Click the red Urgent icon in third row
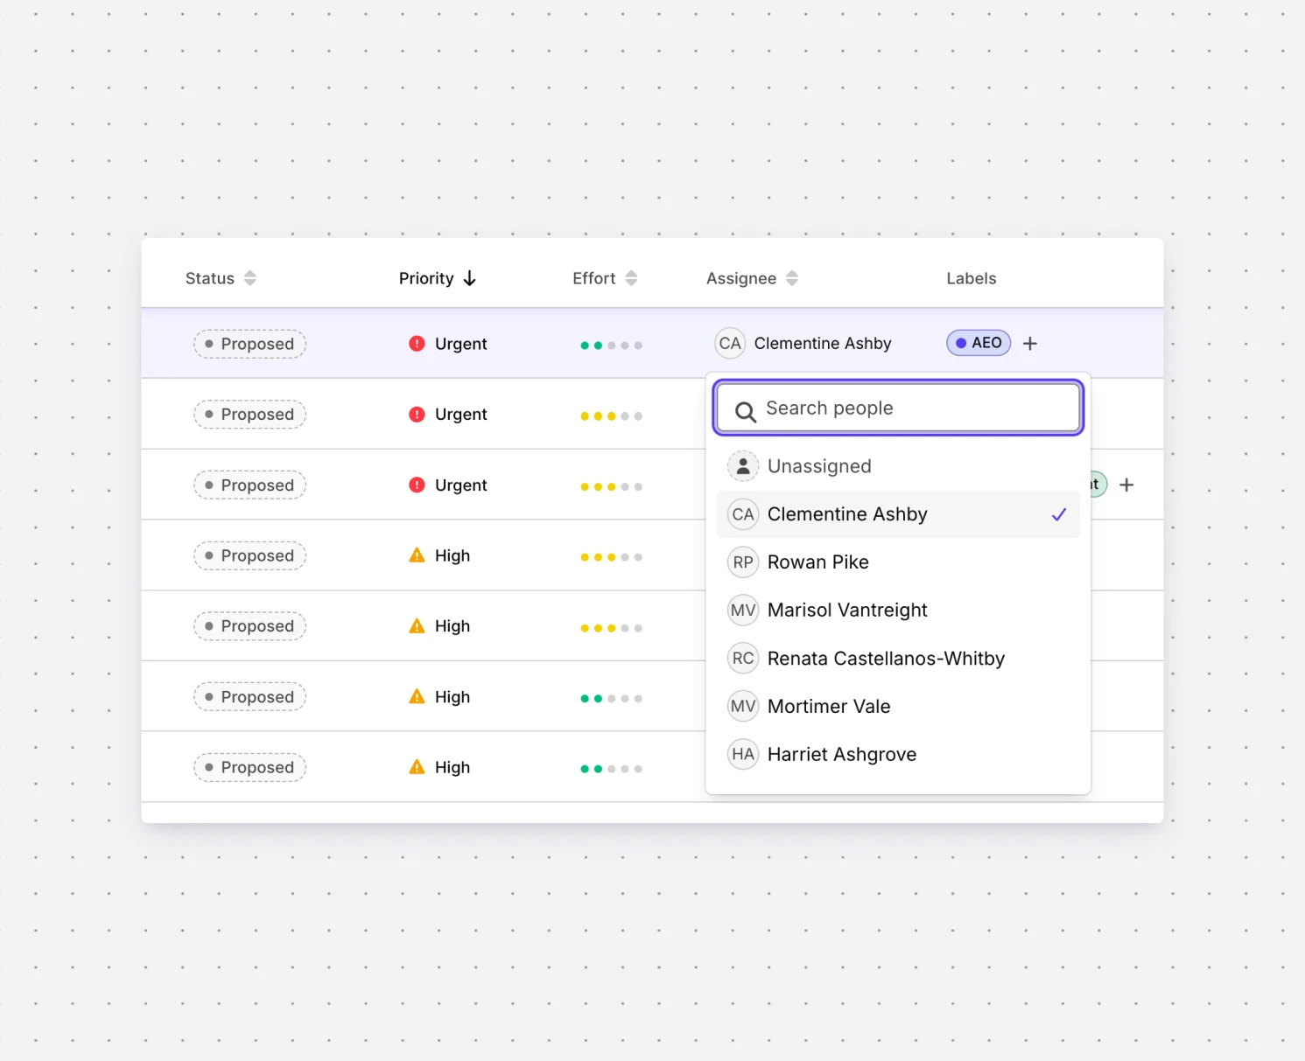1305x1061 pixels. tap(417, 485)
